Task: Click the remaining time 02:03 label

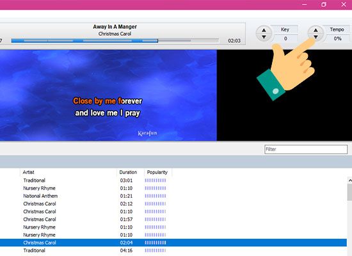Action: tap(234, 41)
